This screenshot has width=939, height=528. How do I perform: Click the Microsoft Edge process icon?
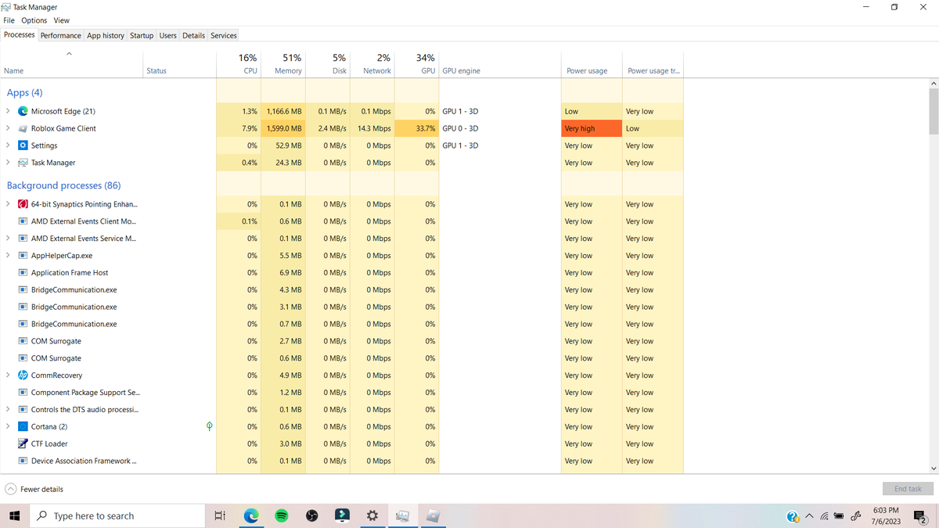pyautogui.click(x=23, y=111)
